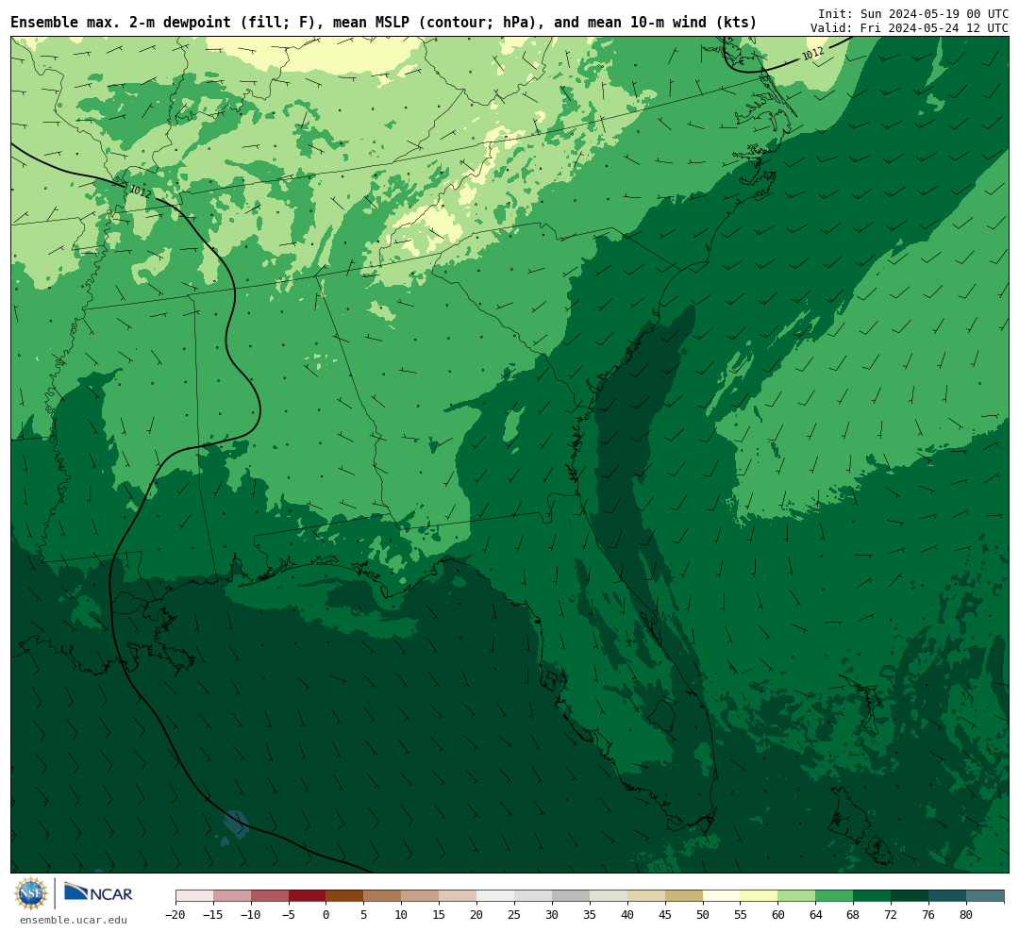Screen dimensions: 1019x932
Task: Click the '−5' colorbar tick label
Action: point(289,914)
